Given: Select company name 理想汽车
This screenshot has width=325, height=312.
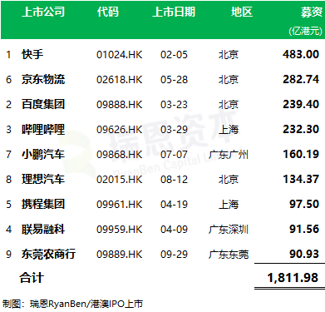Looking at the screenshot, I should pos(43,179).
